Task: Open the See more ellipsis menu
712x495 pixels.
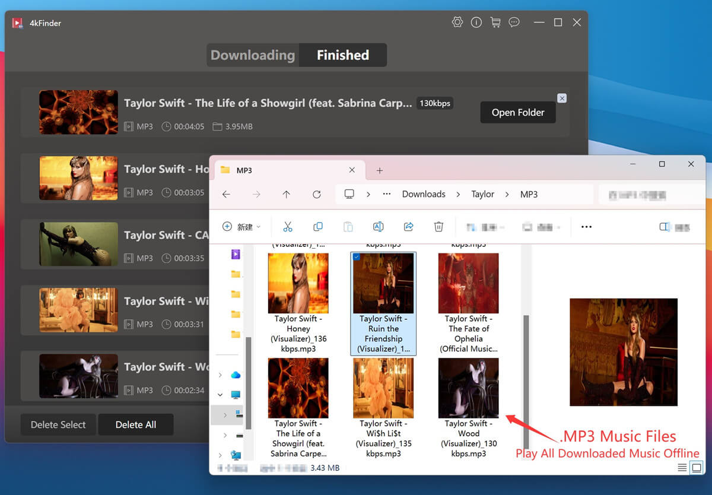Action: (x=586, y=226)
